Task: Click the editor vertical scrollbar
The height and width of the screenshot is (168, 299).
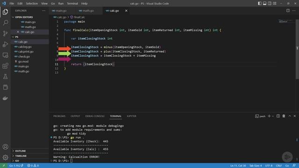Action: coord(297,49)
